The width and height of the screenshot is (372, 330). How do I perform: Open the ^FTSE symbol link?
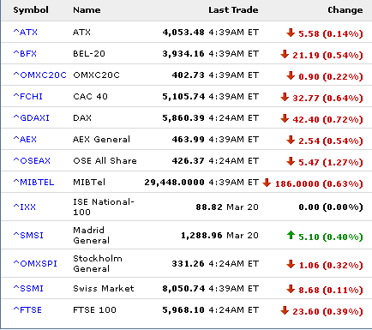[27, 310]
